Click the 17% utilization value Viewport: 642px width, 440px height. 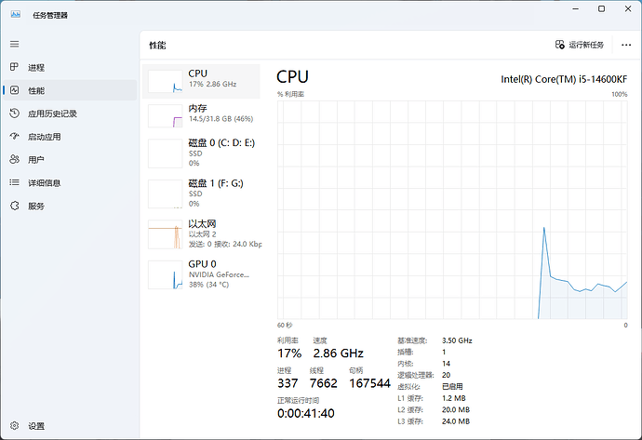289,353
